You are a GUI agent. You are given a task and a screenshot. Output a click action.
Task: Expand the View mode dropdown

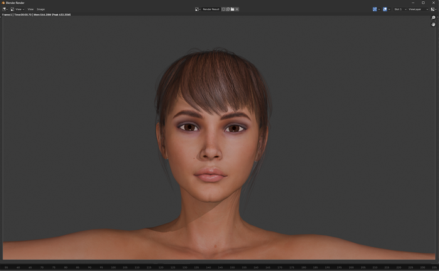pyautogui.click(x=18, y=9)
